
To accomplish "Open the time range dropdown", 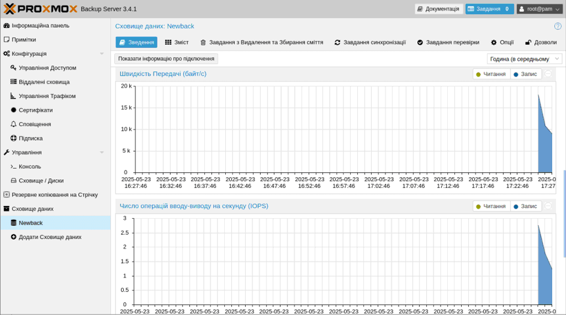I will 524,59.
